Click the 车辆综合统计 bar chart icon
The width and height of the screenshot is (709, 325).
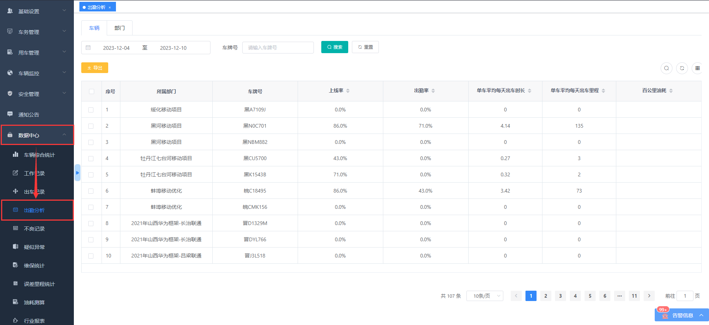16,155
